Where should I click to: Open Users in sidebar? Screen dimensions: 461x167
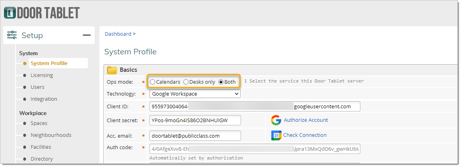[x=37, y=87]
